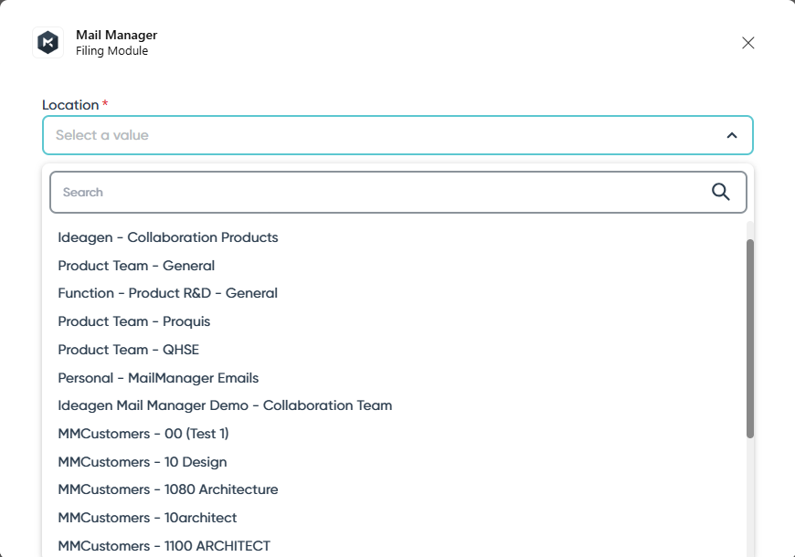Select Ideagen Mail Manager Demo - Collaboration Team

[225, 405]
